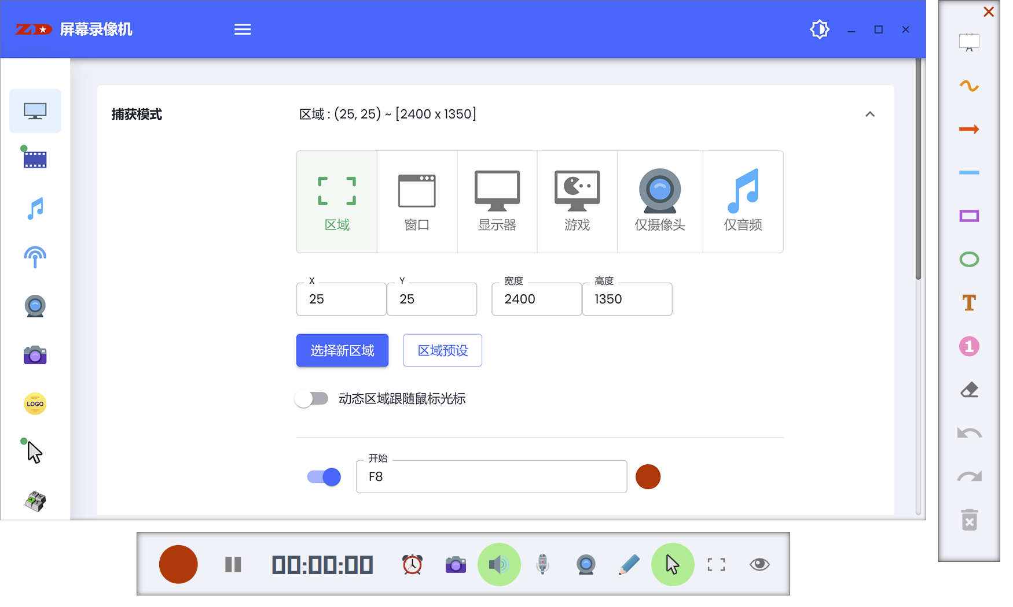This screenshot has width=1013, height=607.
Task: Pick the eraser in the annotation toolbar
Action: tap(969, 389)
